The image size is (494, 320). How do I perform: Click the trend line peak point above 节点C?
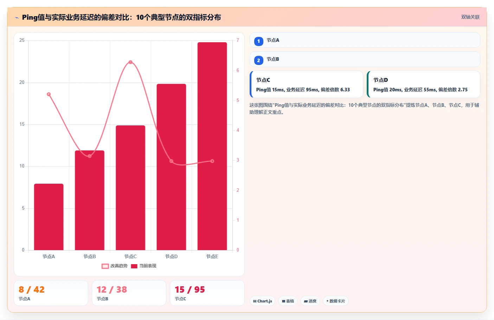click(130, 62)
